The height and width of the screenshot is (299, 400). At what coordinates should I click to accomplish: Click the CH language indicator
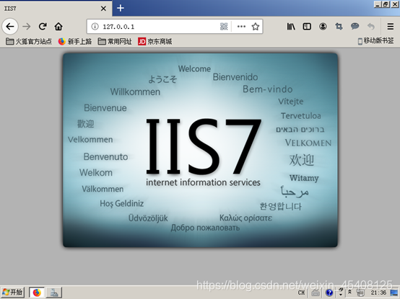(301, 293)
